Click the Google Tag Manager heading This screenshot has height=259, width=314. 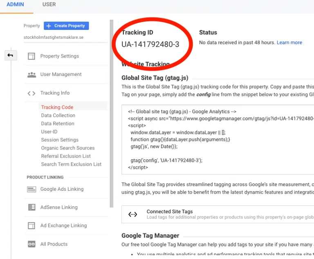(x=150, y=236)
